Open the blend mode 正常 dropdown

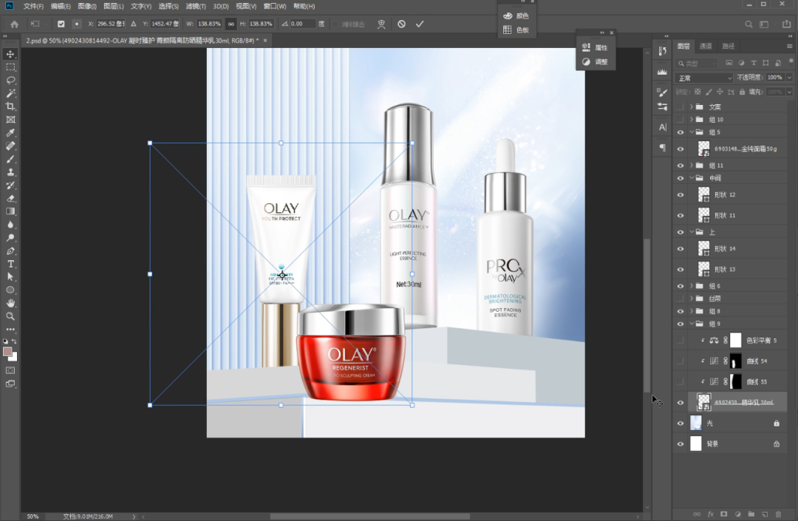pos(704,78)
